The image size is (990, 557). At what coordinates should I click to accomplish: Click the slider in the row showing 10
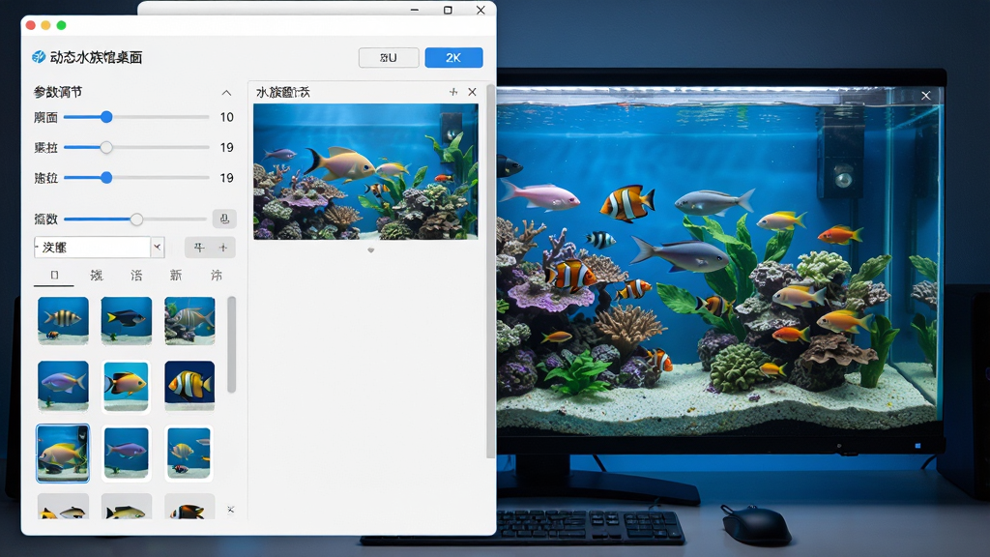coord(136,117)
